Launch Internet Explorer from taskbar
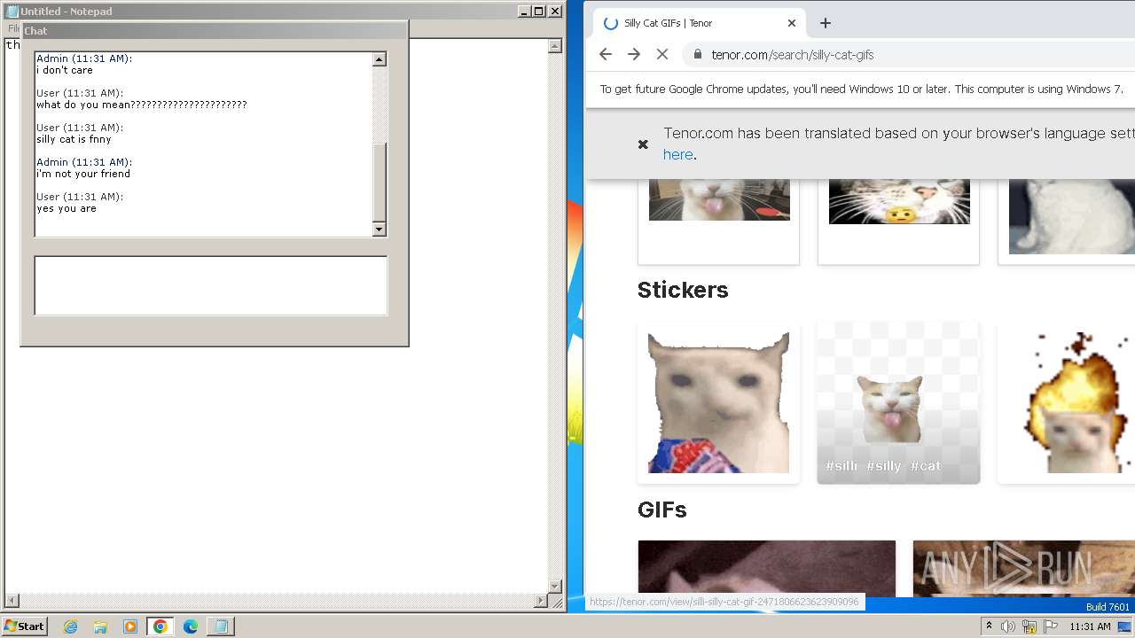 (70, 626)
